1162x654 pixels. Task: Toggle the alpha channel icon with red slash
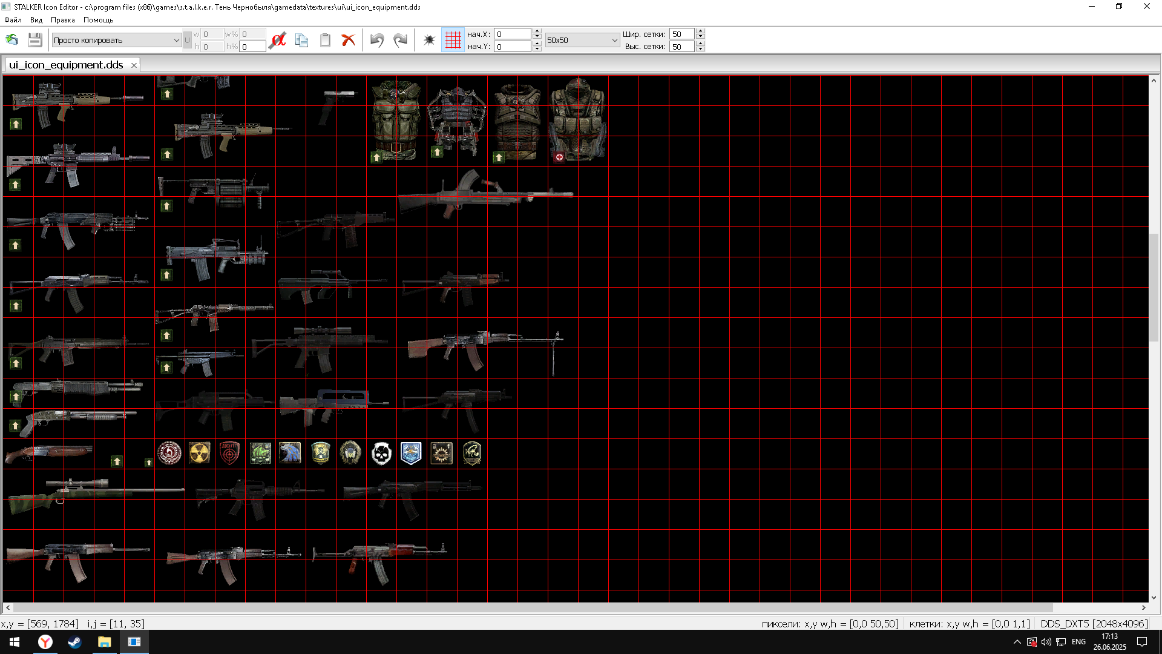(x=278, y=40)
